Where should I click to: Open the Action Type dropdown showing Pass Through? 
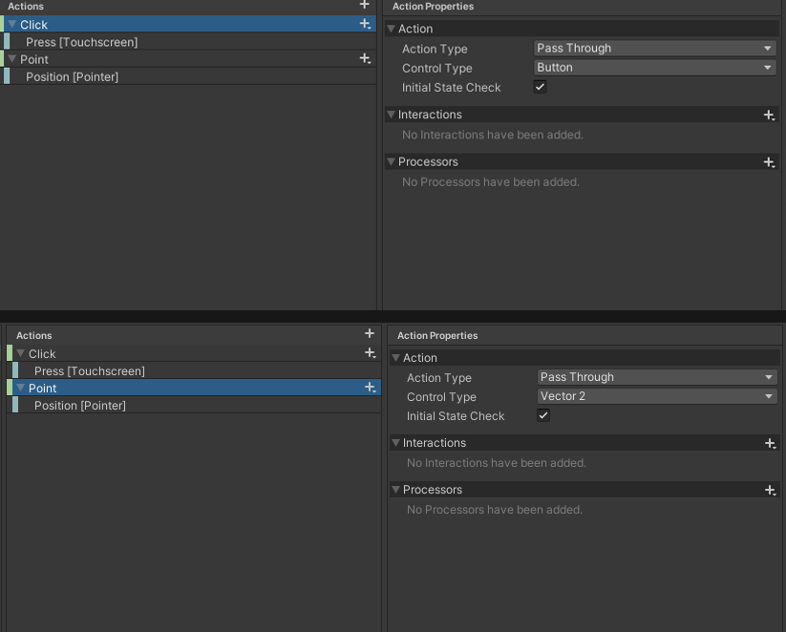click(654, 48)
